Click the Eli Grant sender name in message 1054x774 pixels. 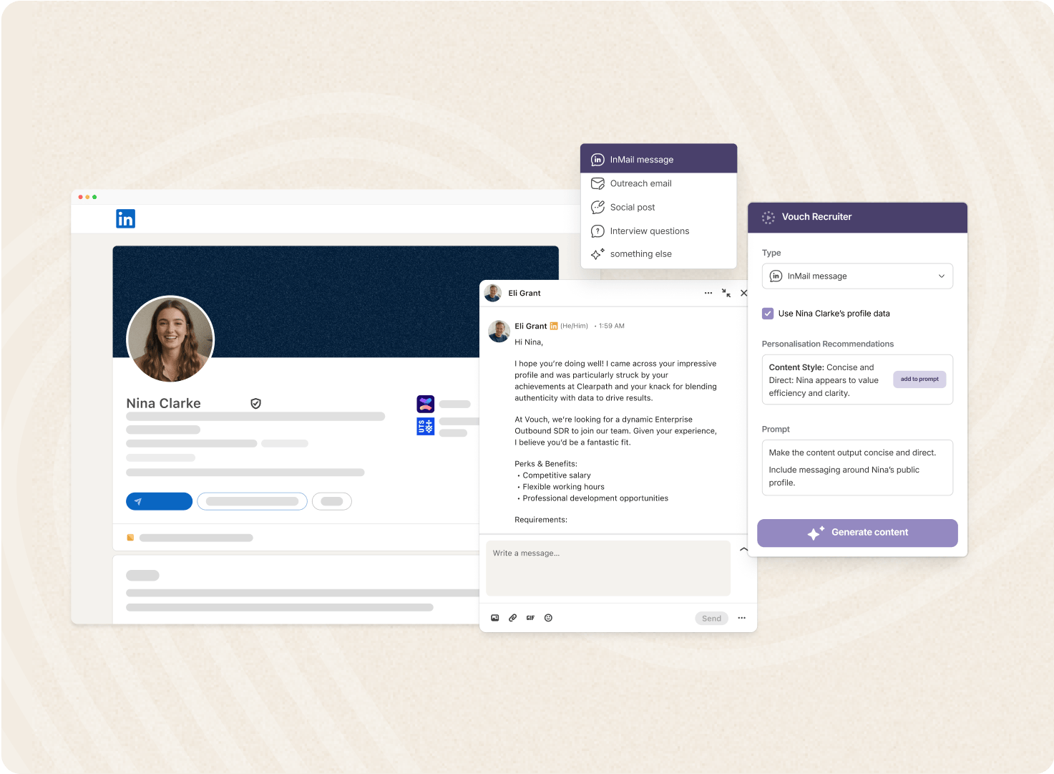click(530, 326)
